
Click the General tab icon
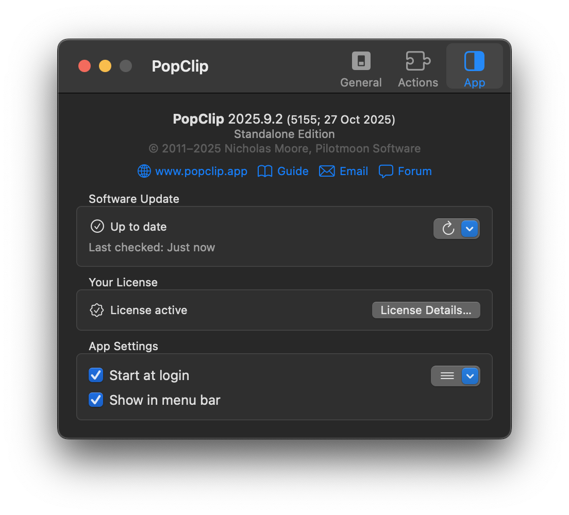click(x=361, y=61)
